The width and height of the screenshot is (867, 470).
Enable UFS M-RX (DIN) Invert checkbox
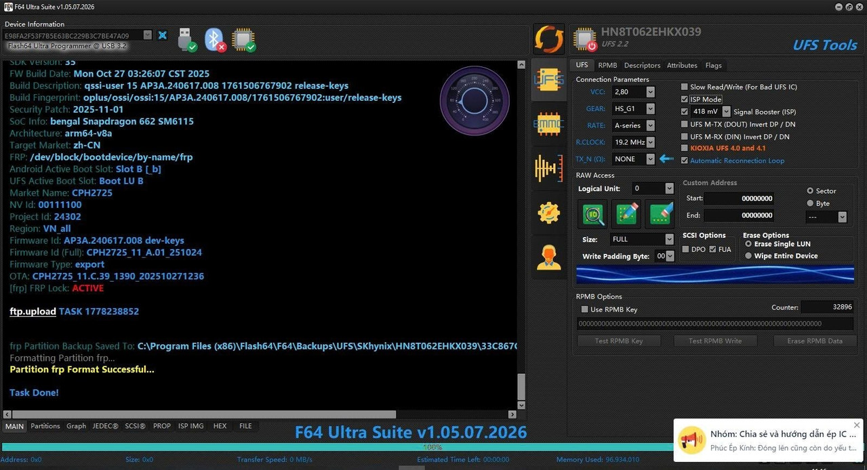click(684, 136)
